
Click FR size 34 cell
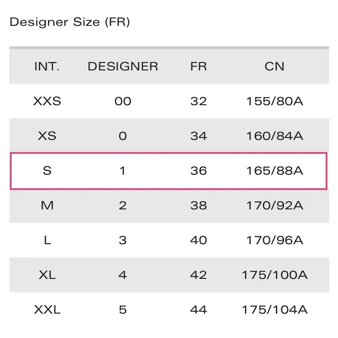[x=198, y=136]
